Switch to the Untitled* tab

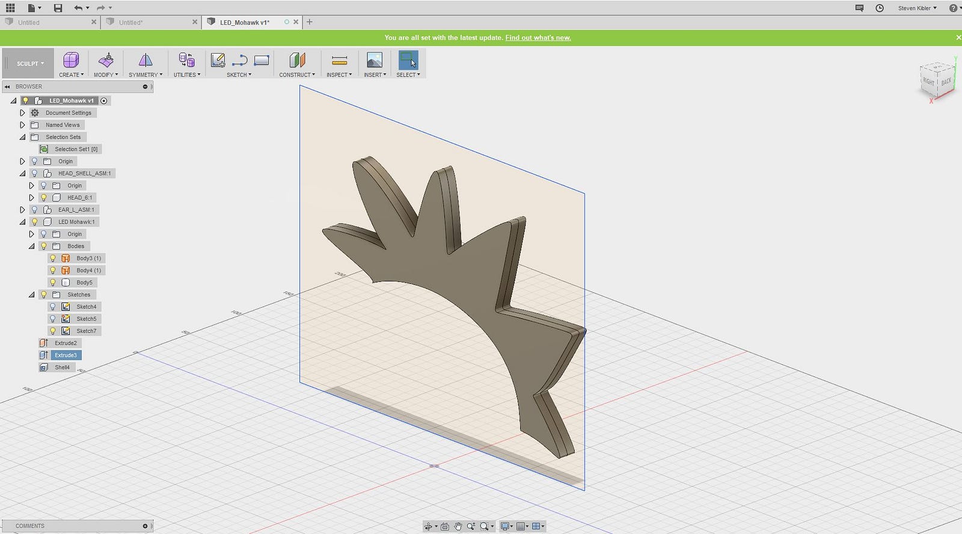(151, 22)
